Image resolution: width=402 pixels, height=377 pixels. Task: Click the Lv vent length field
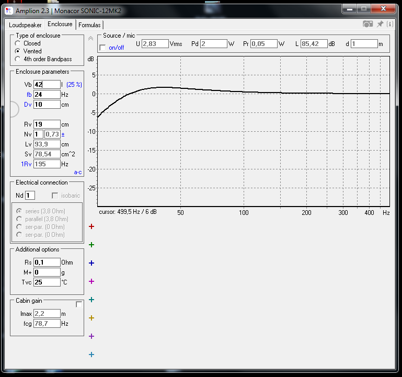[47, 144]
